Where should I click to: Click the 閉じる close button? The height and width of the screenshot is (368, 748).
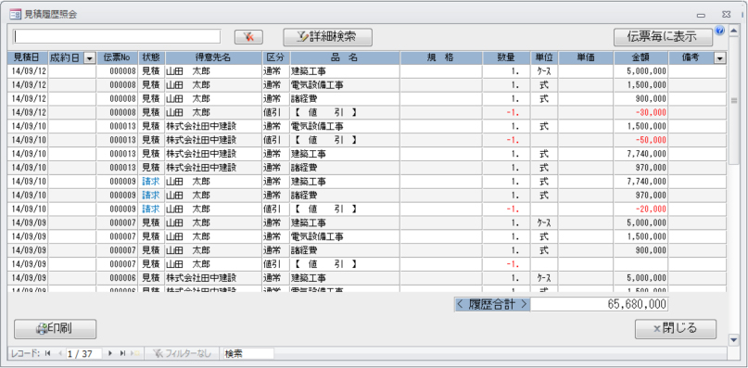point(676,329)
